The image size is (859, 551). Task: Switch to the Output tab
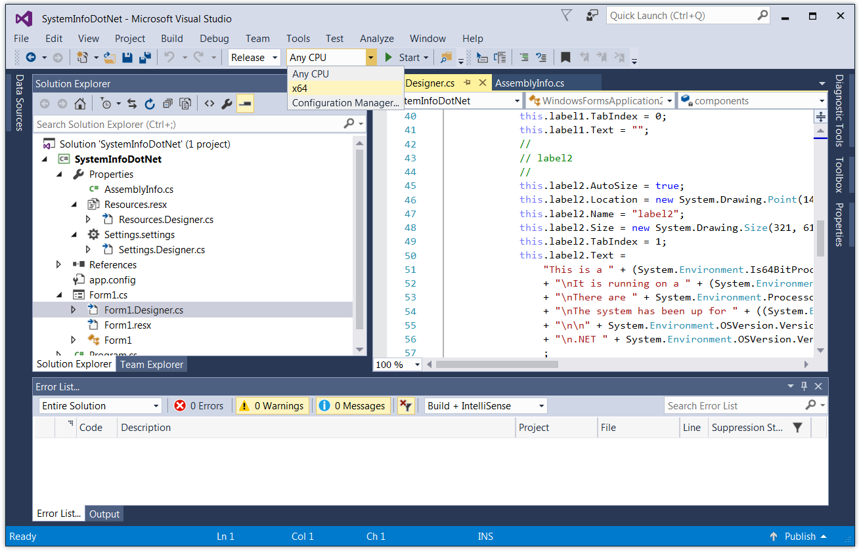(x=104, y=514)
